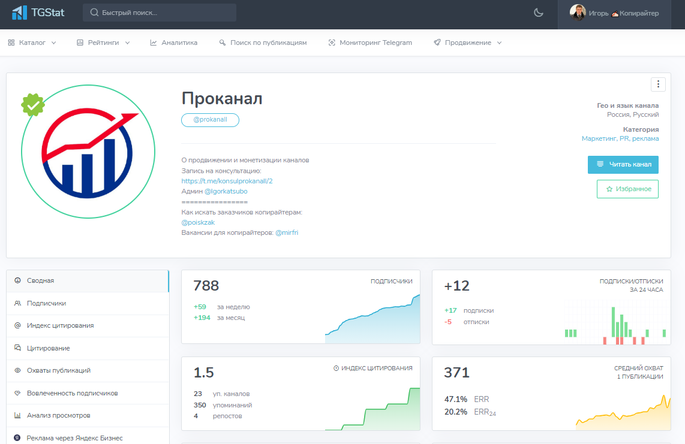Click the yellow average reach chart
The width and height of the screenshot is (685, 444).
click(623, 413)
